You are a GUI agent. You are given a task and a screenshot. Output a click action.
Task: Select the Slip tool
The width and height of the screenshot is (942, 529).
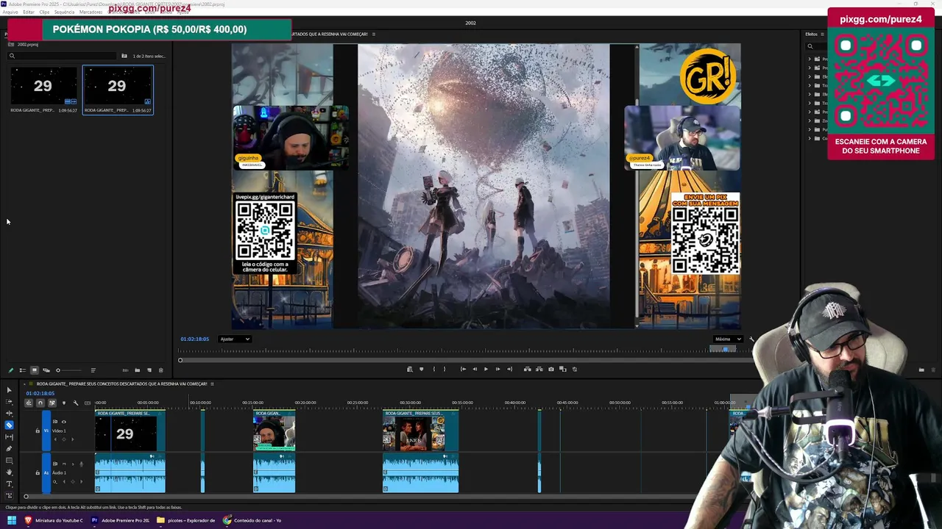(10, 437)
